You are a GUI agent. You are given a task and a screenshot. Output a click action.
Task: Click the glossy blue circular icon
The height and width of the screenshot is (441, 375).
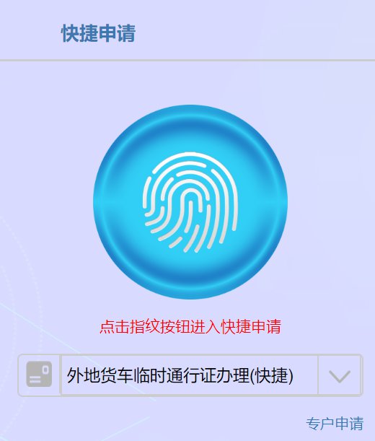[190, 202]
